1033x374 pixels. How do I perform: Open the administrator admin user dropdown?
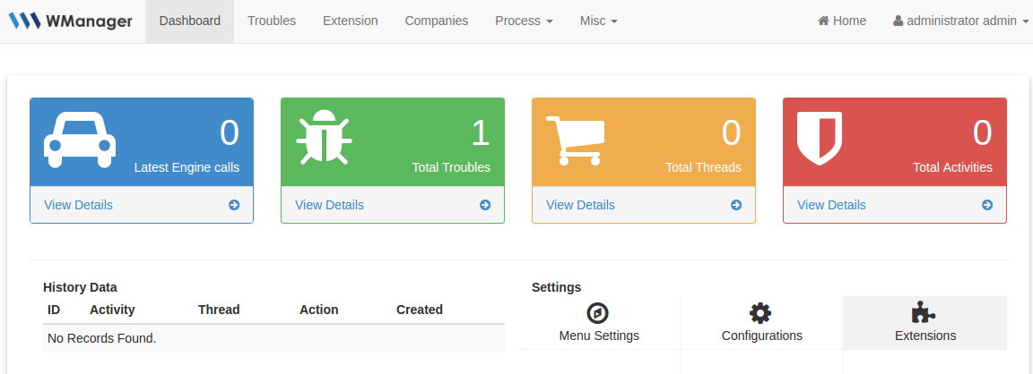[x=960, y=21]
